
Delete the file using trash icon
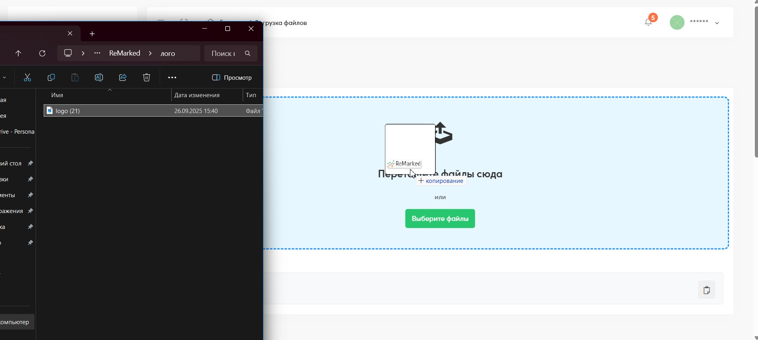pos(147,77)
